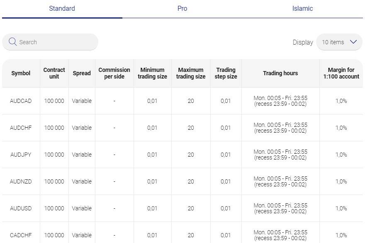Click the Symbol column header

click(21, 73)
